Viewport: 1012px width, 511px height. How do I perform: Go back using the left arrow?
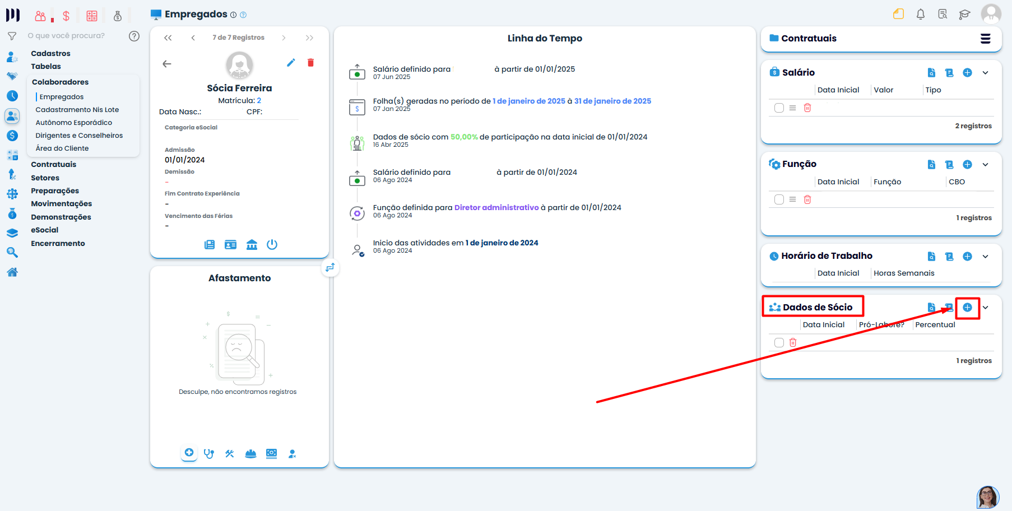[167, 64]
